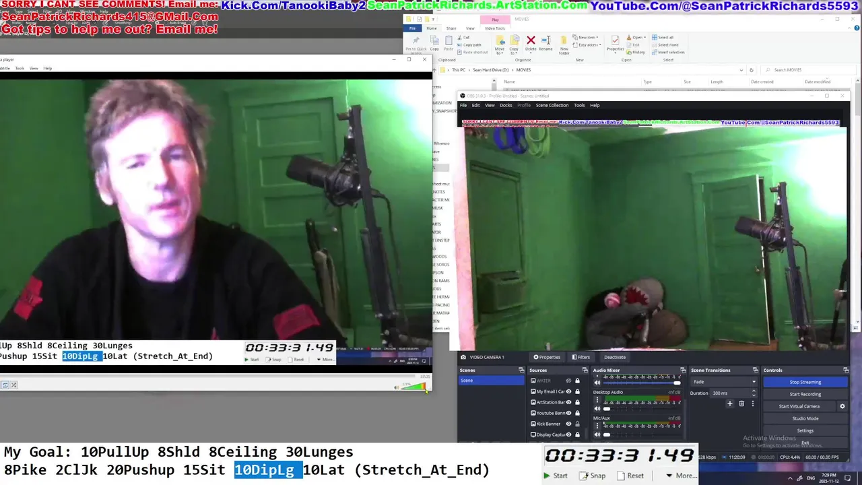862x485 pixels.
Task: Toggle visibility of Kick Banner source
Action: pyautogui.click(x=569, y=424)
